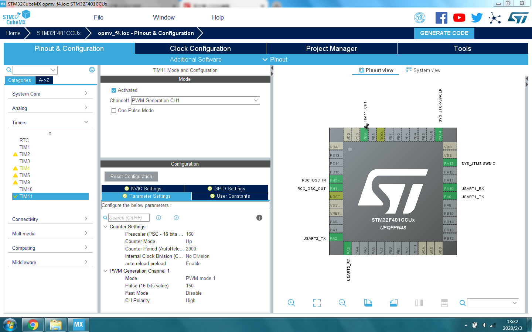Expand the Middleware category
The height and width of the screenshot is (332, 532).
click(50, 262)
